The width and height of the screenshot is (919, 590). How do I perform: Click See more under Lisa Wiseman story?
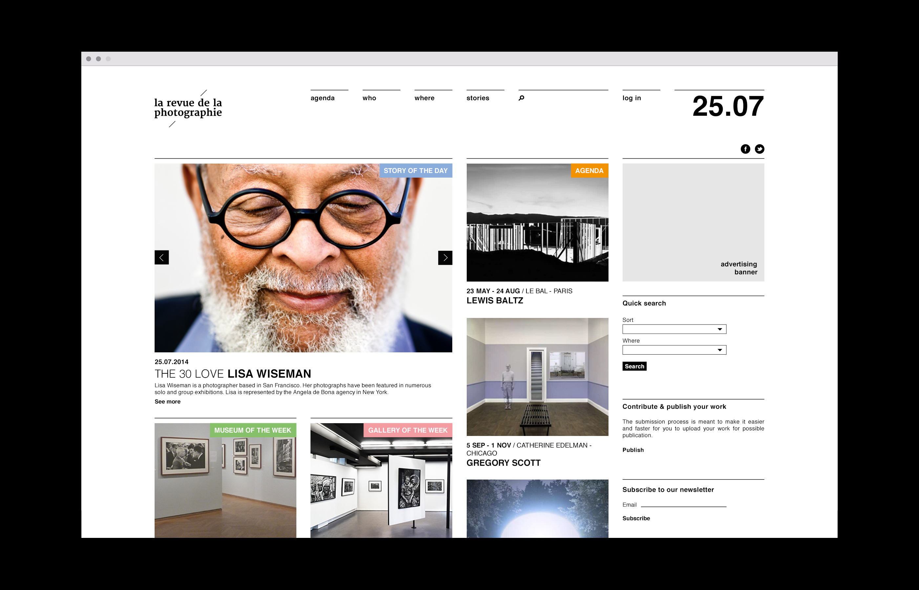pos(167,402)
